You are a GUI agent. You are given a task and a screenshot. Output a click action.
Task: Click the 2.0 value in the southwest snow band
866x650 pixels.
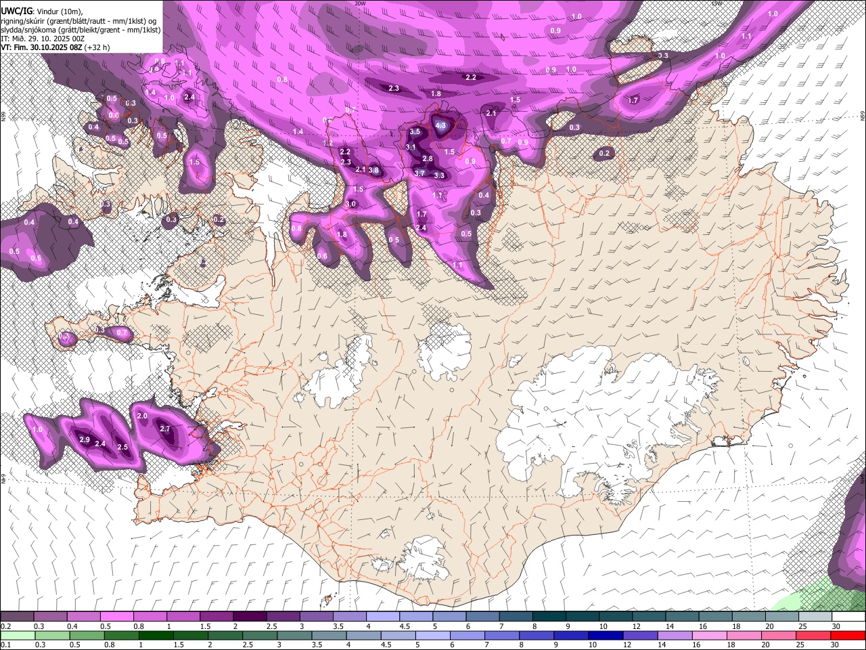(142, 416)
